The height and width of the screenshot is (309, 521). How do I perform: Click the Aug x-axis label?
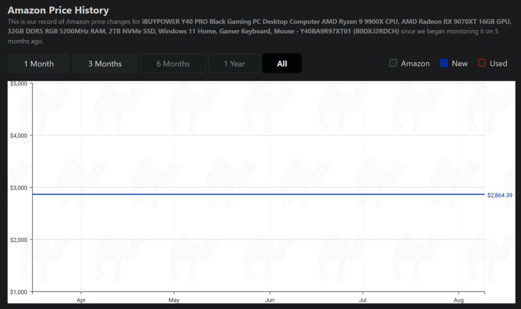click(458, 300)
